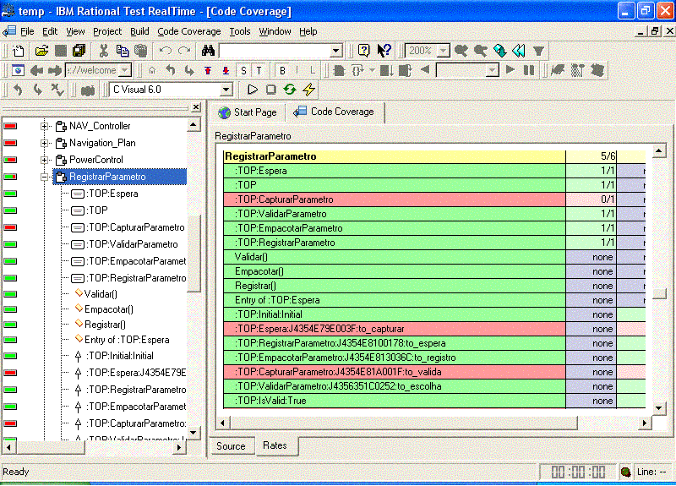Screen dimensions: 676x486
Task: Open the Code Coverage menu
Action: (x=188, y=31)
